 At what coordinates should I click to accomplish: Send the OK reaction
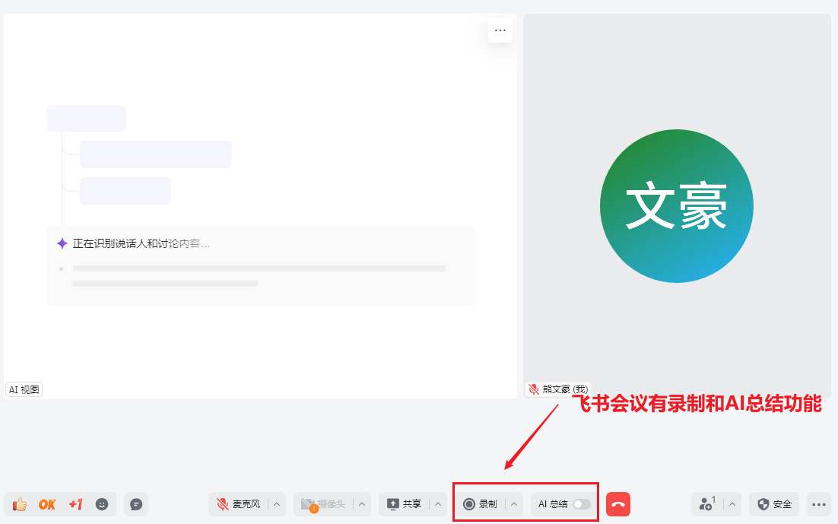pyautogui.click(x=47, y=504)
